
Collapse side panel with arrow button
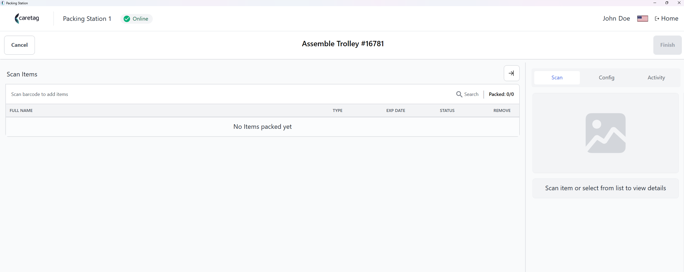[x=511, y=73]
